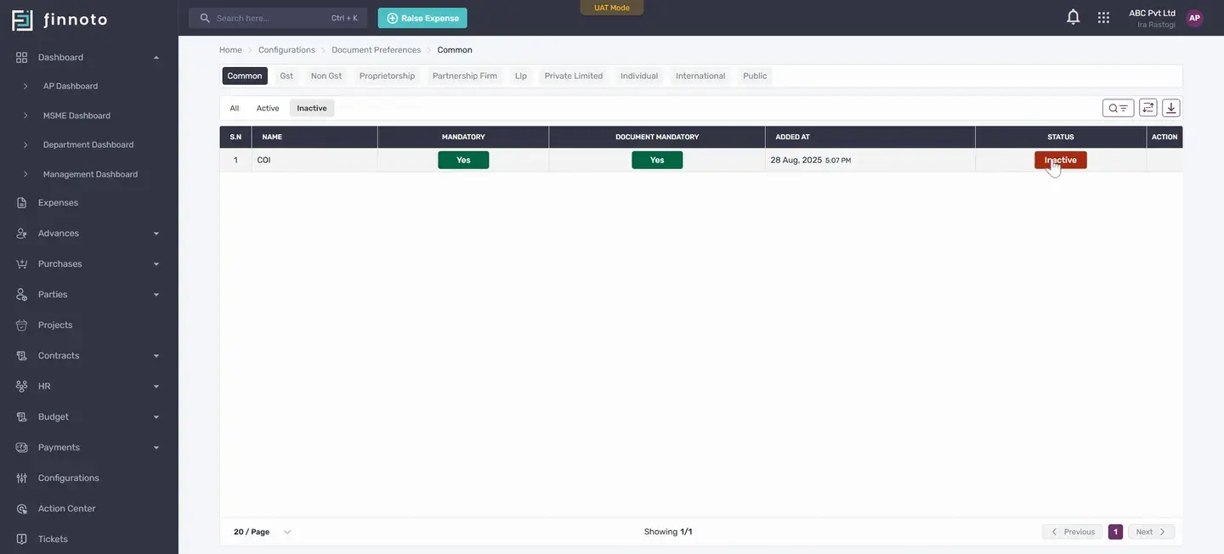Collapse the Dashboard menu arrow

(x=156, y=57)
